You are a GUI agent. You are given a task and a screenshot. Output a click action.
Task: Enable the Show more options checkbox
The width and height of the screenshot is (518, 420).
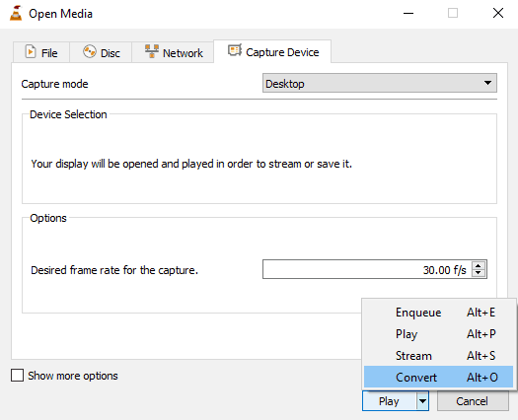(x=17, y=376)
